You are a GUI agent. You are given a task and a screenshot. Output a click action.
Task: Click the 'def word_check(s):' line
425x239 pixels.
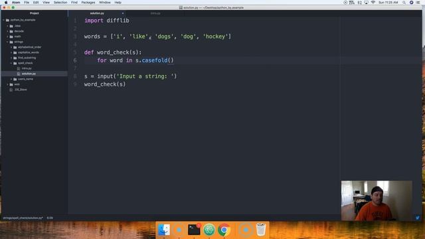[113, 52]
